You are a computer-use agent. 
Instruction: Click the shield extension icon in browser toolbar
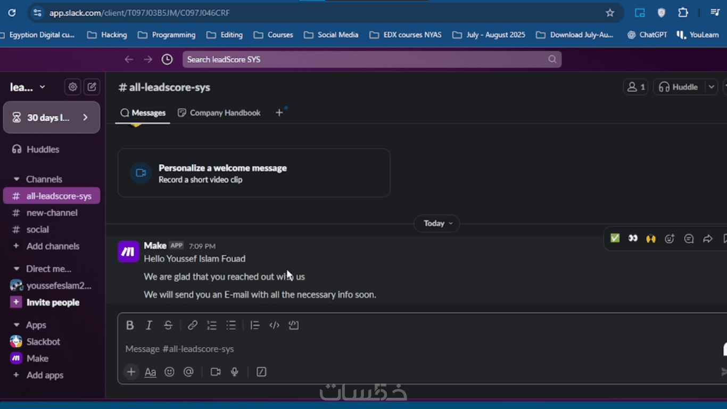tap(662, 13)
